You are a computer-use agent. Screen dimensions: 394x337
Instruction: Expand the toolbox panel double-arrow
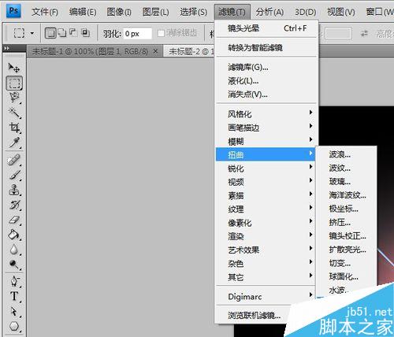click(6, 48)
